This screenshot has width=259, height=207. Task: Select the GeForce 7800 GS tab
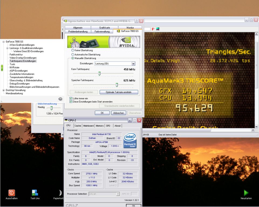coord(128,31)
